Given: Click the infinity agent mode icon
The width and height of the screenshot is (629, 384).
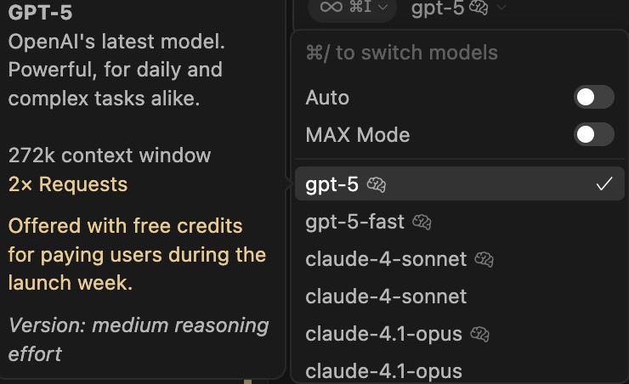Looking at the screenshot, I should click(331, 7).
